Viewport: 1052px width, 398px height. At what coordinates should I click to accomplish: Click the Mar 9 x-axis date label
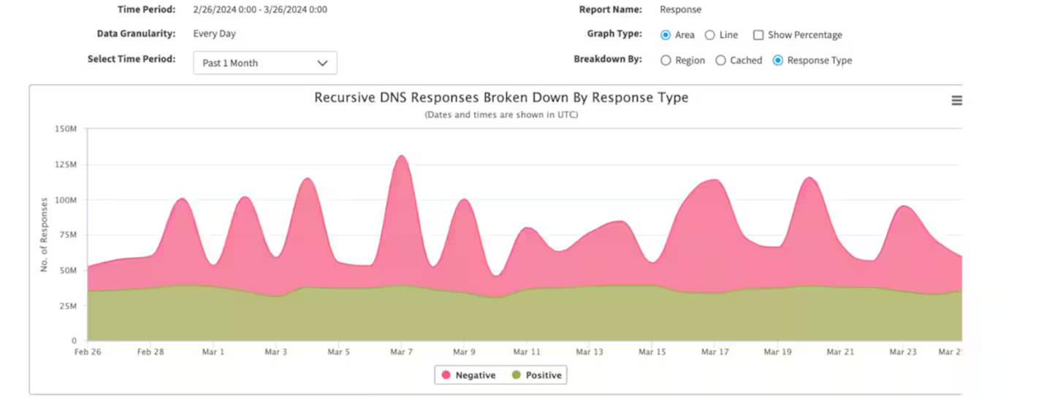(x=464, y=352)
